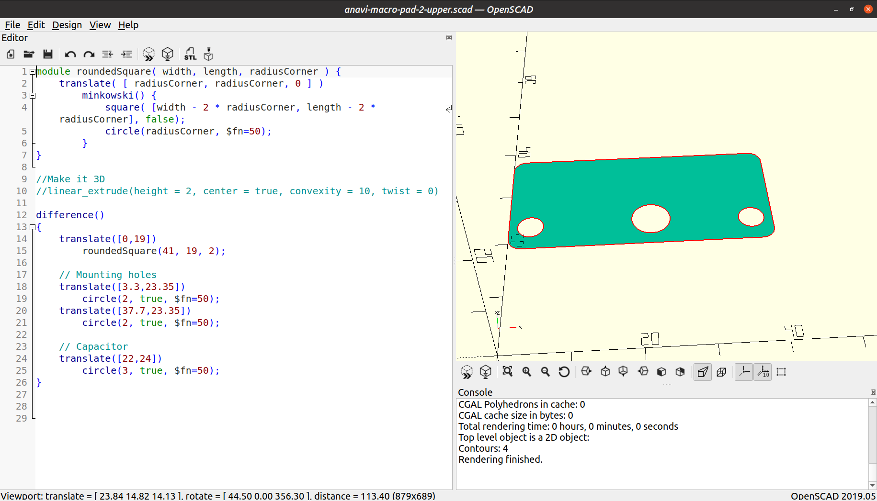This screenshot has width=877, height=501.
Task: Save the anavi-macro-pad-2-upper.scad file
Action: (48, 54)
